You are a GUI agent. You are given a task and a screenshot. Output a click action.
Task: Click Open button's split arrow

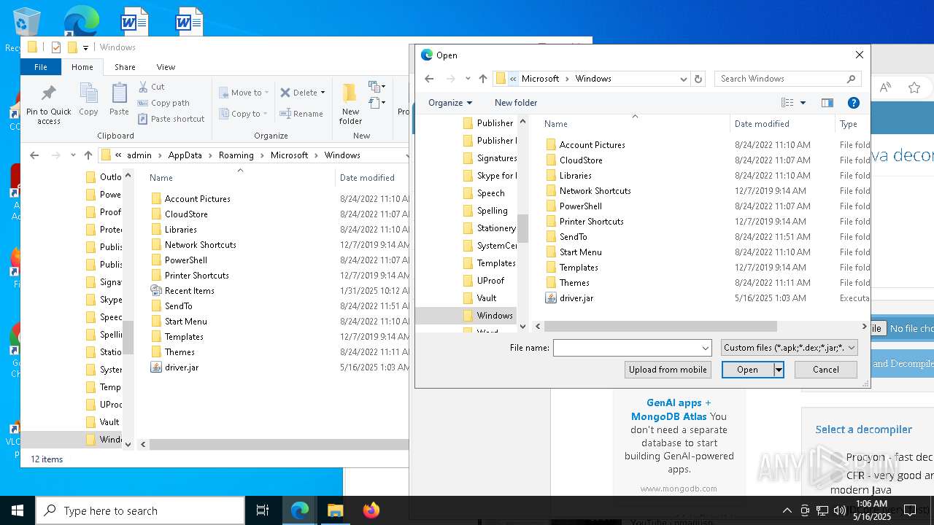[x=779, y=370]
